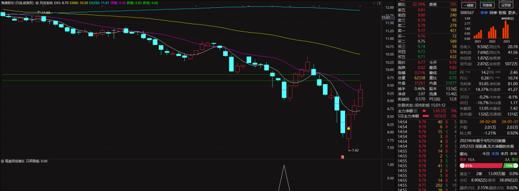Click the 7.42 low price label on chart
The height and width of the screenshot is (191, 519).
355,151
